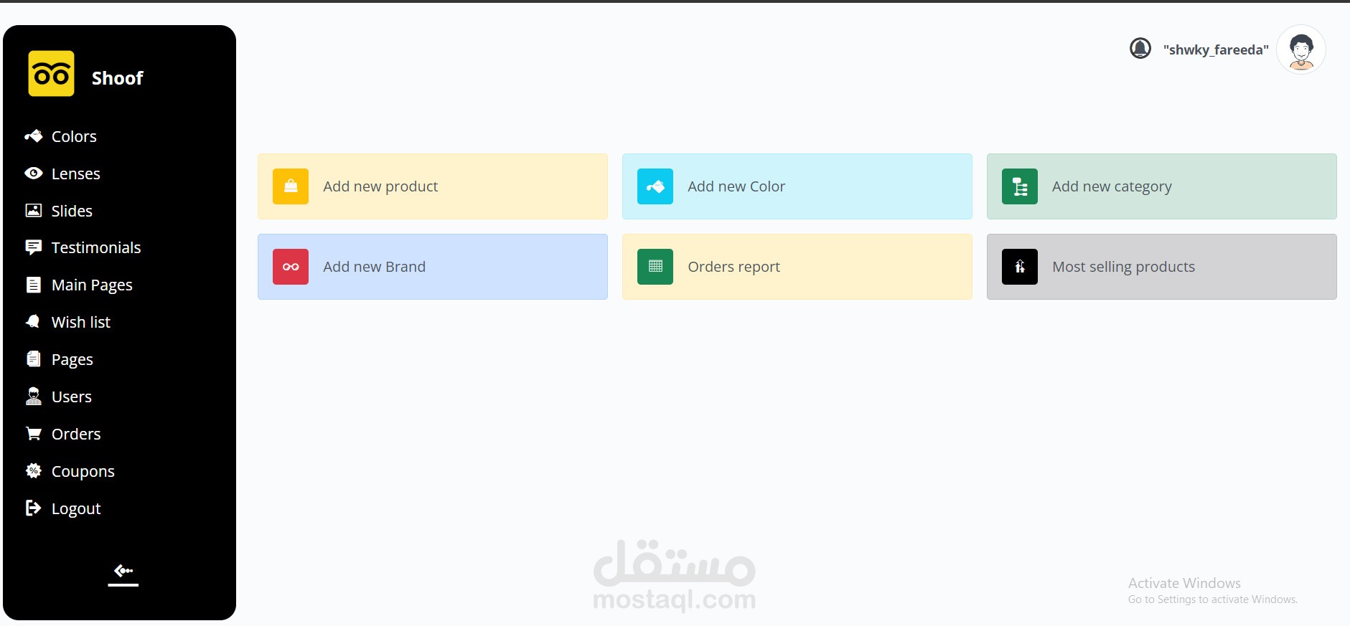Click the Testimonials chat icon
Screen dimensions: 1350x626
[x=33, y=247]
